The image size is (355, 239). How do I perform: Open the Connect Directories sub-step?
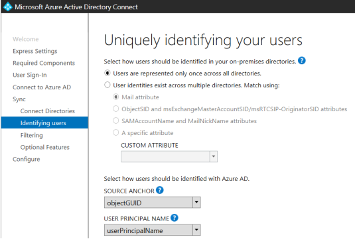pos(47,111)
